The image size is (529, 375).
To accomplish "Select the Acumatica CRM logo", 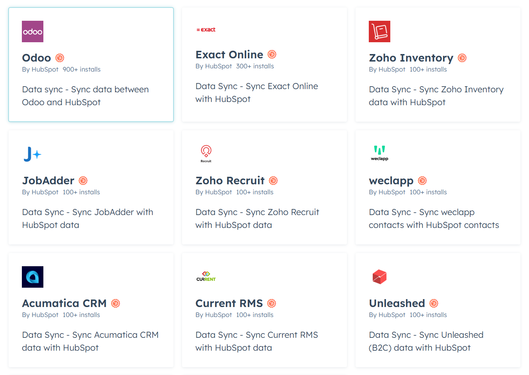I will click(32, 277).
